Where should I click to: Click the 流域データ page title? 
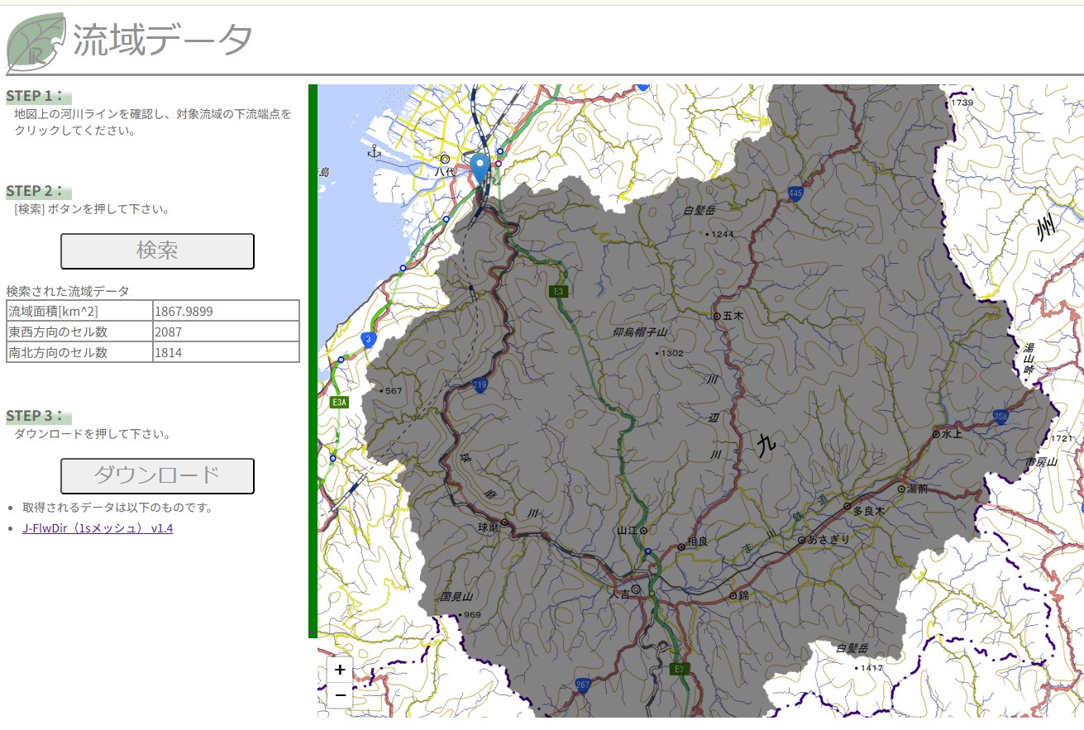point(163,40)
